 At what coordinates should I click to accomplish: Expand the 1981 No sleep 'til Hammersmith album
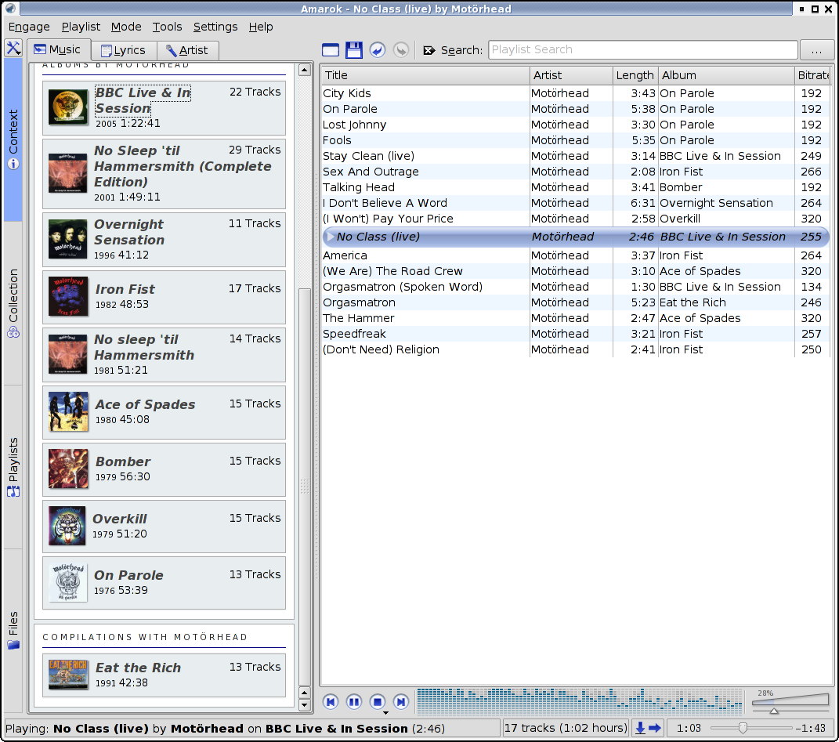tap(144, 347)
